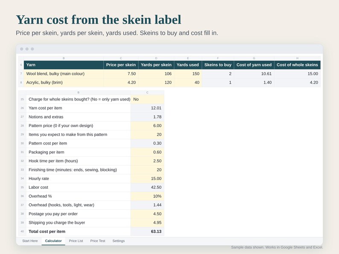The image size is (339, 254).
Task: Click row number 40 header
Action: pyautogui.click(x=22, y=231)
